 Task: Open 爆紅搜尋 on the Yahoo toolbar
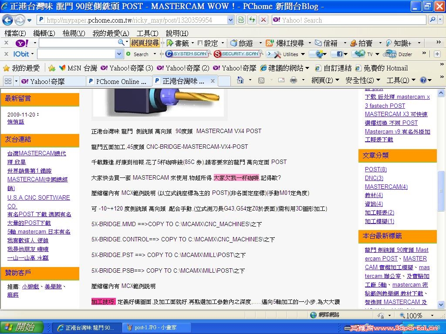tap(285, 43)
